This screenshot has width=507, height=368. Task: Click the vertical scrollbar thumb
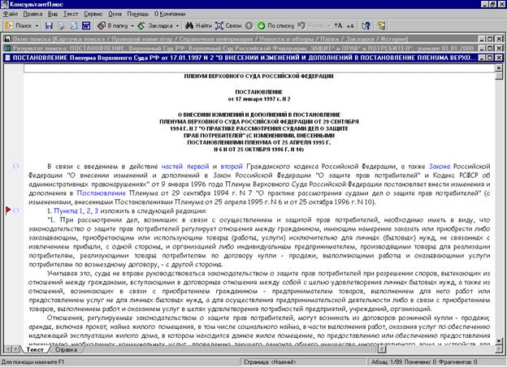(x=499, y=76)
